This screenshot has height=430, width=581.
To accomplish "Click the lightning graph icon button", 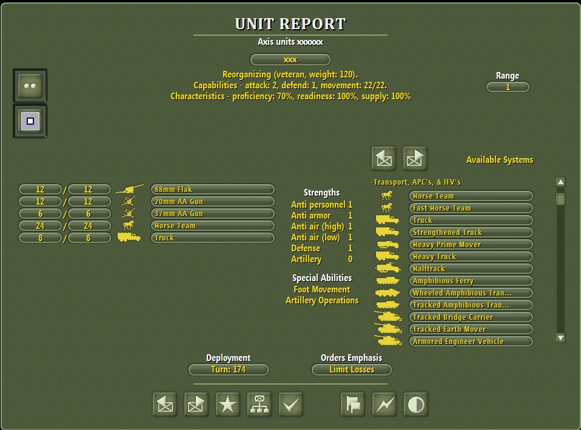I will (x=385, y=405).
